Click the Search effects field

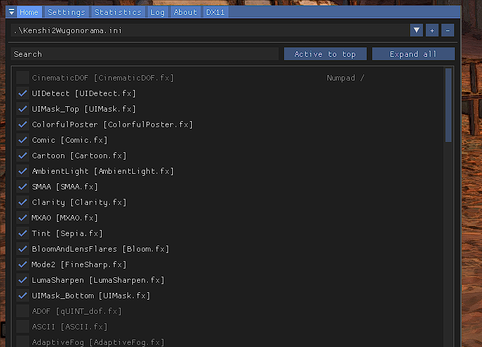[x=144, y=54]
